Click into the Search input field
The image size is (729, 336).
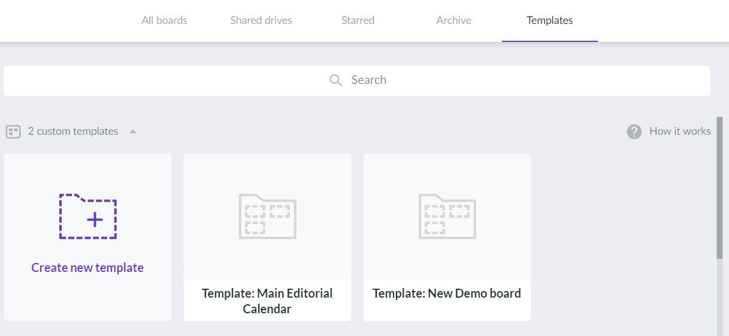(x=357, y=81)
